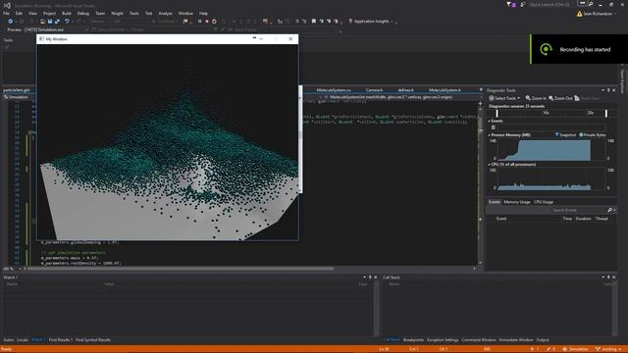Switch to the Breakpoints tab

pos(413,340)
